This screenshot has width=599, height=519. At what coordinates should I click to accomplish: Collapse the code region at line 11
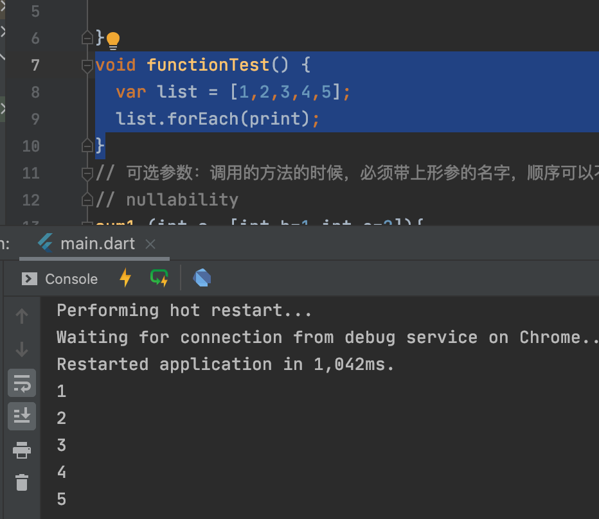click(x=87, y=172)
